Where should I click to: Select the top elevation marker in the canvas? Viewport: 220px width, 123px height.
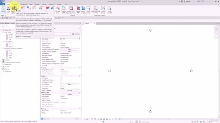tap(150, 30)
